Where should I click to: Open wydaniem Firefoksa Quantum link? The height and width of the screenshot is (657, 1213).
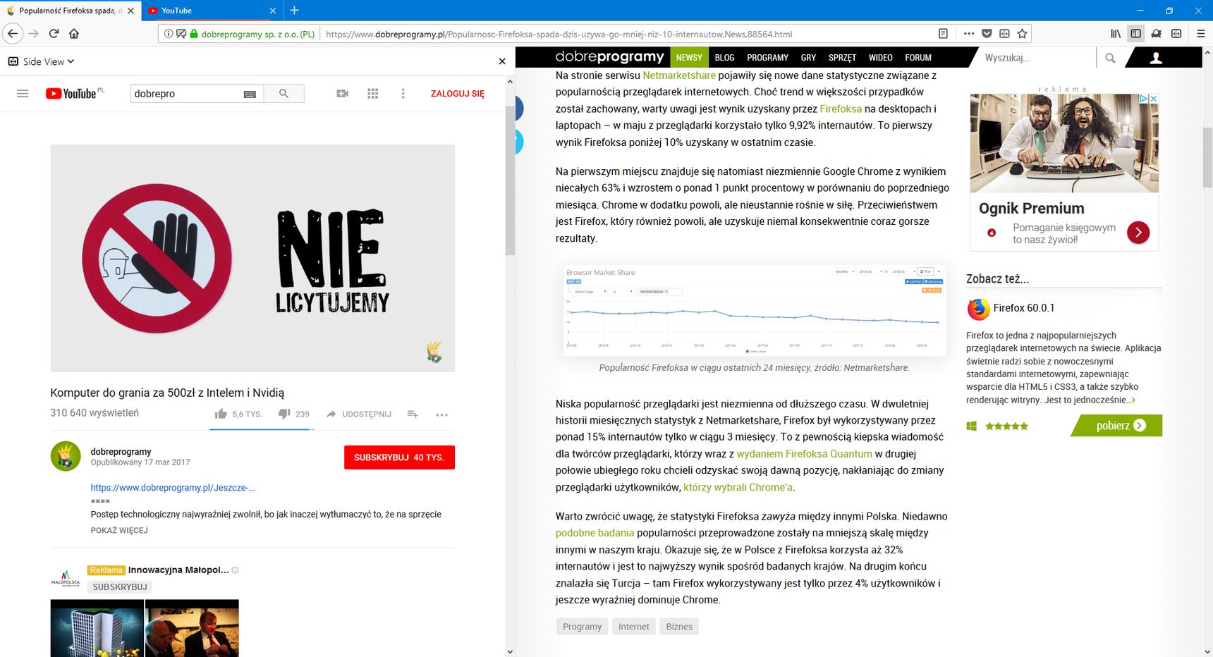[805, 454]
